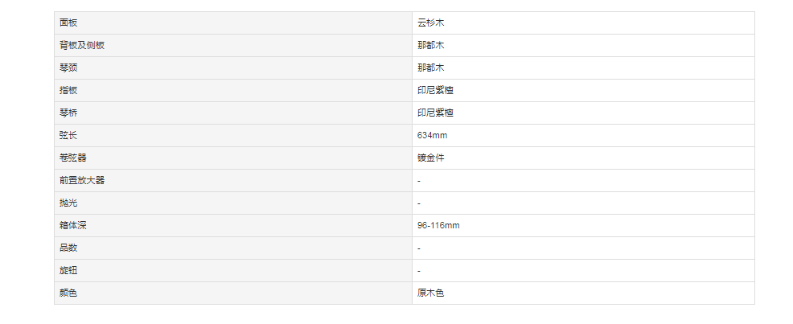Click the 抛光 label cell

tap(233, 203)
